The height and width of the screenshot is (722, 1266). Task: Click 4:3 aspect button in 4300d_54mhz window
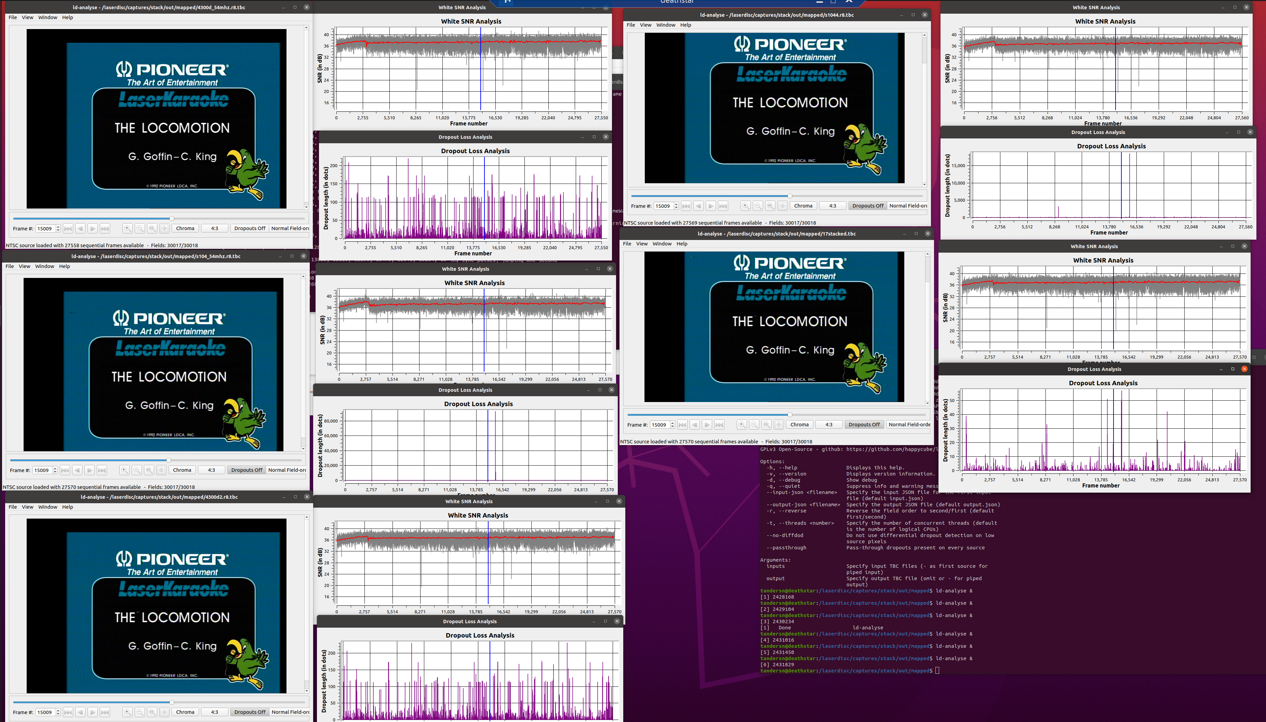click(x=215, y=229)
